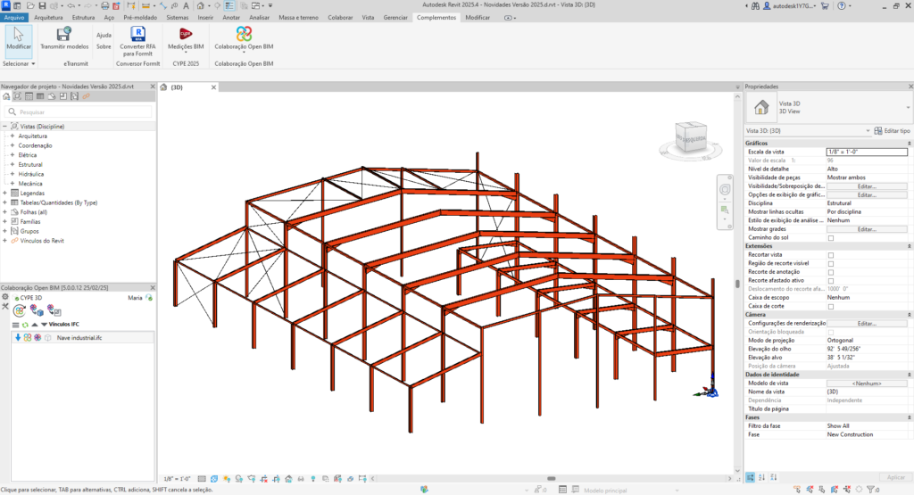914x495 pixels.
Task: Toggle the Região de recorte visível checkbox
Action: click(x=831, y=264)
